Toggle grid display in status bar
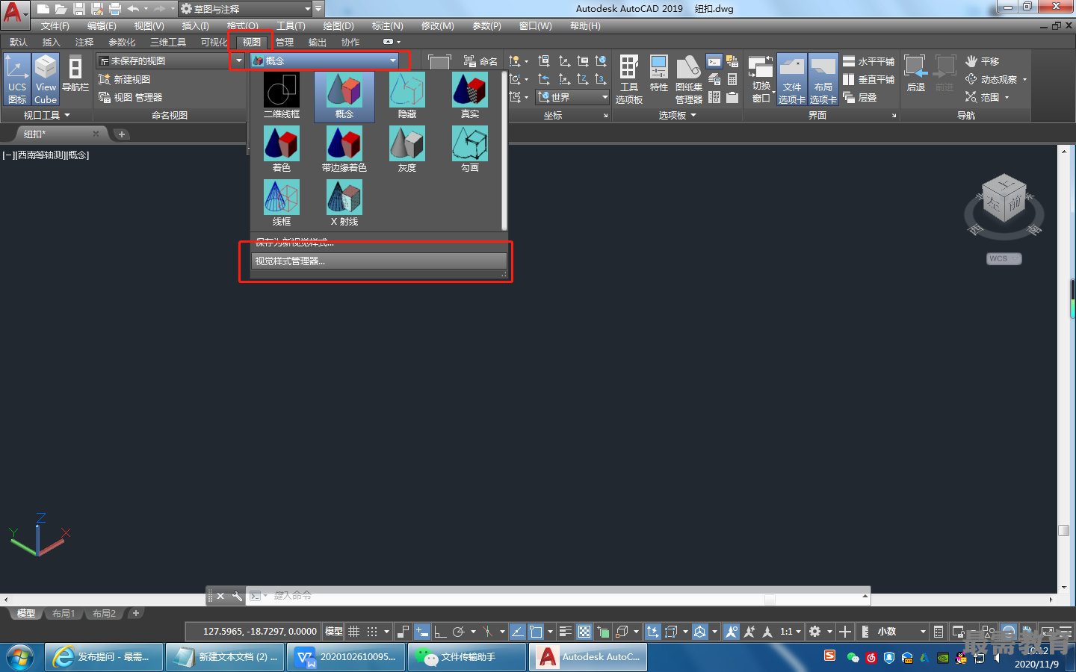 (x=354, y=632)
